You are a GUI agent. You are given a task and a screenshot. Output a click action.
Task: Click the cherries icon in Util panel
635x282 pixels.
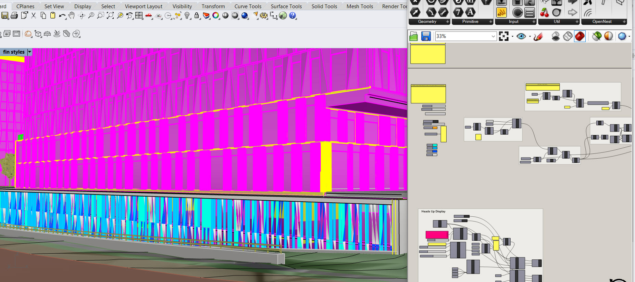coord(544,13)
